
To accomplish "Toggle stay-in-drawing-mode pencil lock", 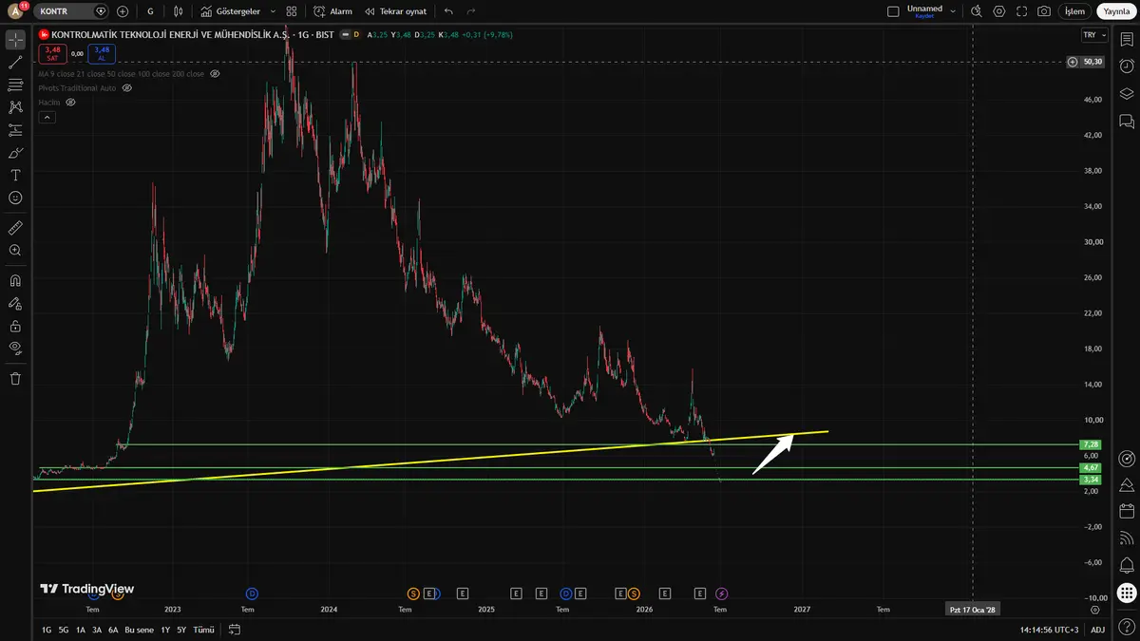I will coord(15,304).
